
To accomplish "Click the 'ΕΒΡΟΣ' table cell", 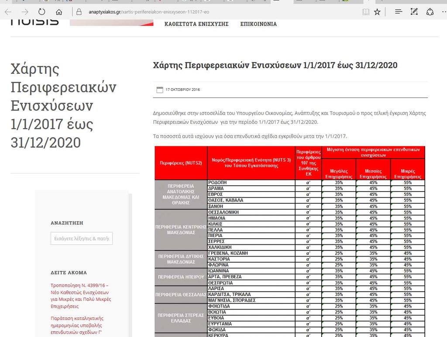I will [251, 195].
